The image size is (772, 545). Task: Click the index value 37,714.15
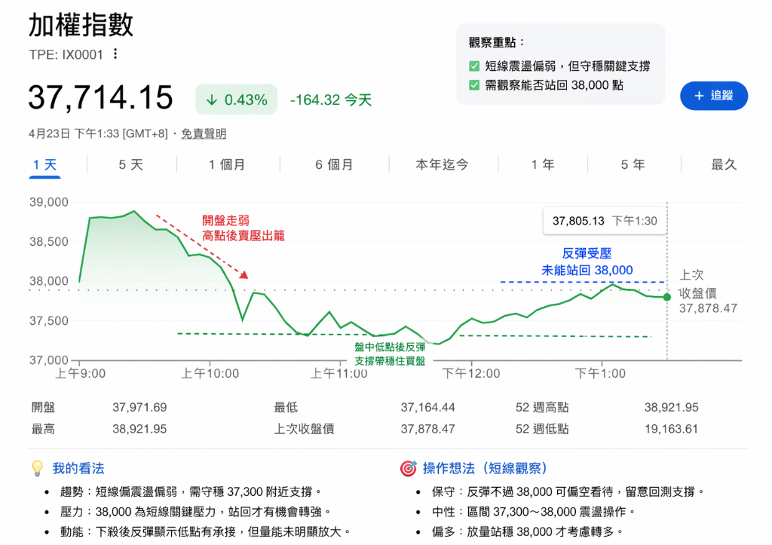pos(100,97)
